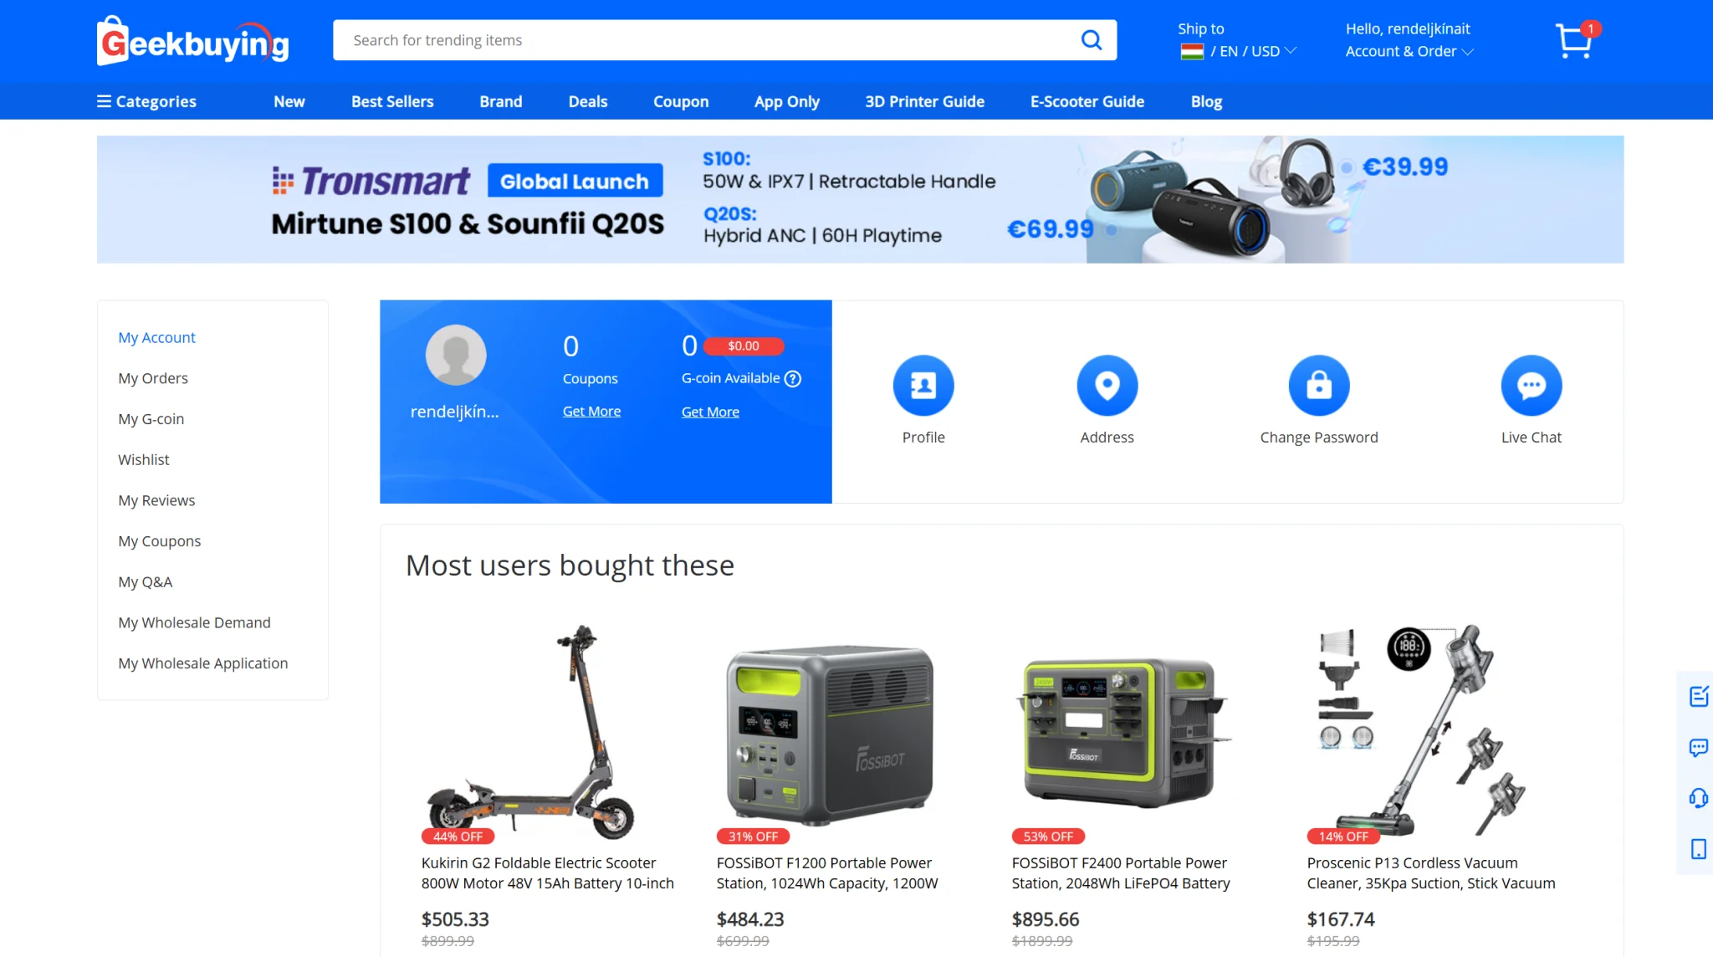Image resolution: width=1713 pixels, height=957 pixels.
Task: Expand the Account & Order dropdown
Action: (1409, 51)
